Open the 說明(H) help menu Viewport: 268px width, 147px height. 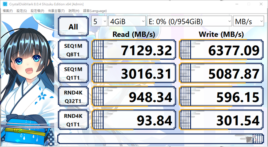[x=74, y=11]
